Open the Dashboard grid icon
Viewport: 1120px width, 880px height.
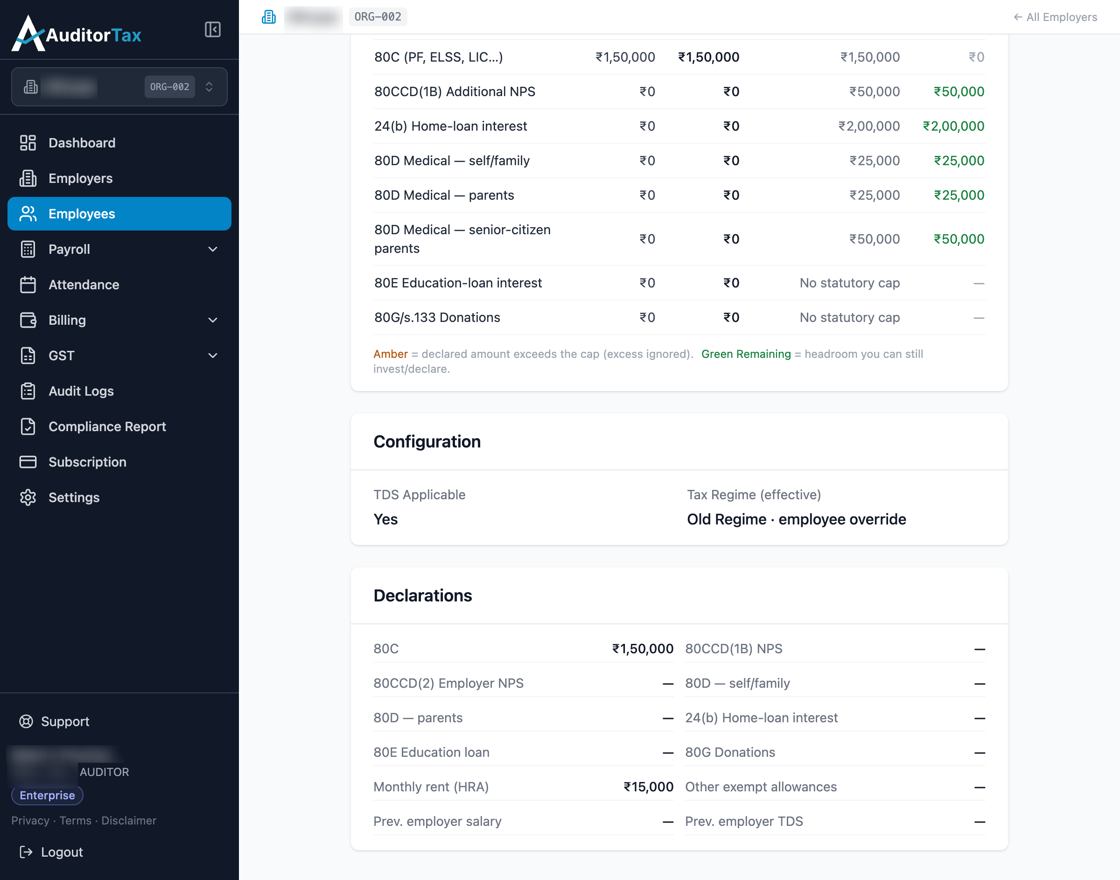pyautogui.click(x=28, y=143)
